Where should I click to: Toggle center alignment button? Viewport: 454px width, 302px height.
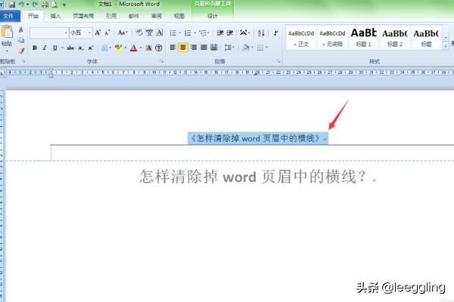point(184,48)
